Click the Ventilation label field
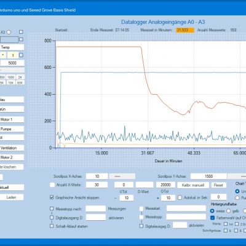Screen dimensions: 246x246 [12, 148]
